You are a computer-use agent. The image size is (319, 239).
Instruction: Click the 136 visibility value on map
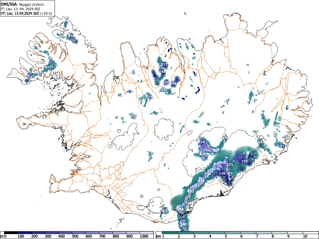click(222, 173)
